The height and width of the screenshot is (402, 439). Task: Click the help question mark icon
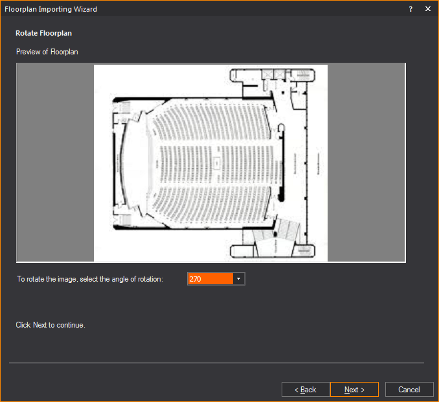point(411,9)
